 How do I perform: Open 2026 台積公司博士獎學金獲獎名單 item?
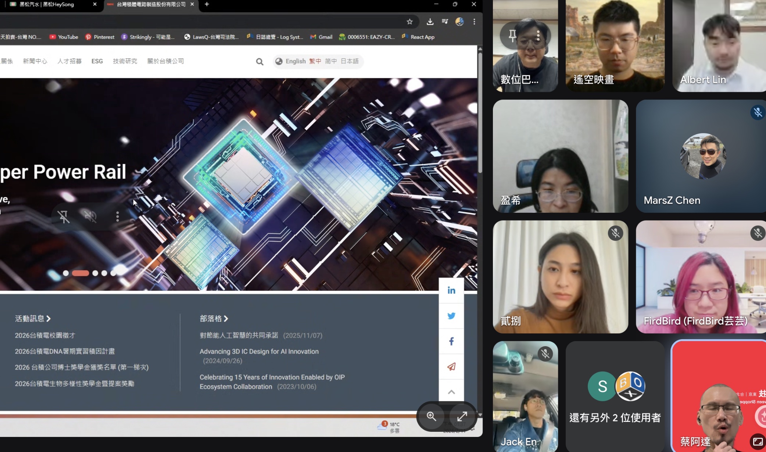coord(82,367)
